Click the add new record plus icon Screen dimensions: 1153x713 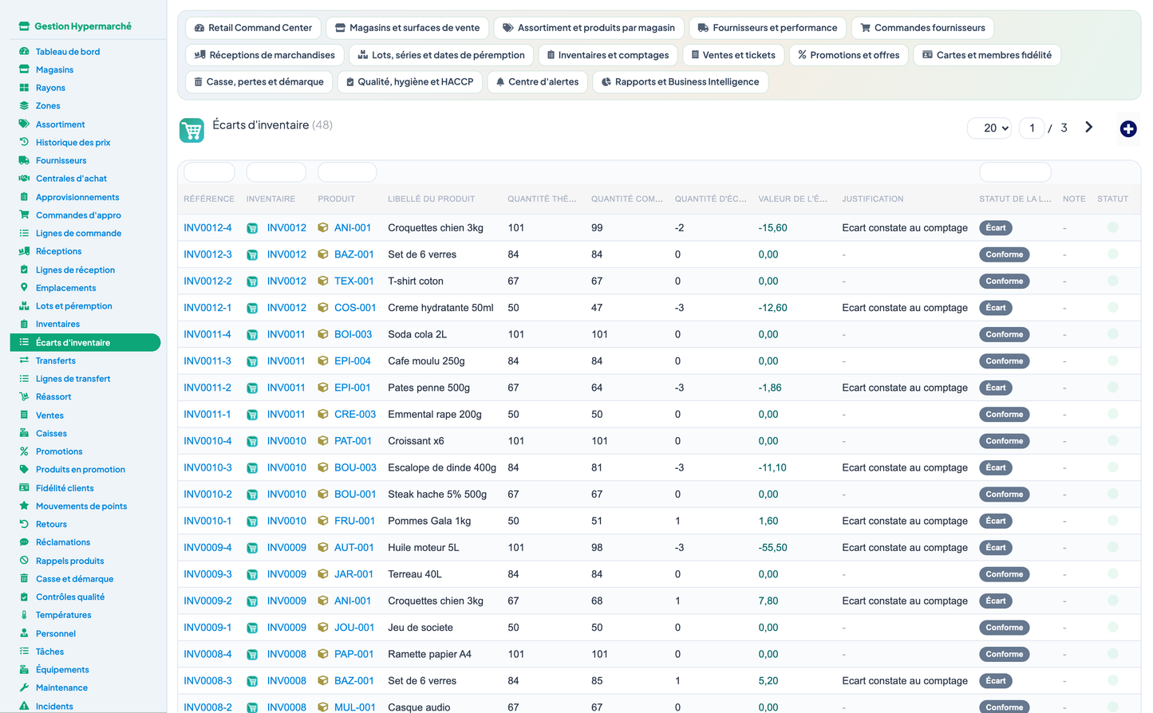coord(1127,128)
